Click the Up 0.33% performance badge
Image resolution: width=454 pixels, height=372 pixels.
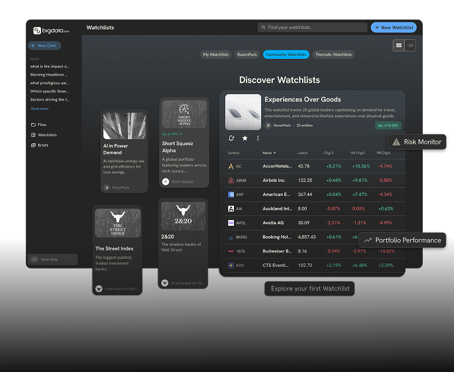click(x=388, y=125)
